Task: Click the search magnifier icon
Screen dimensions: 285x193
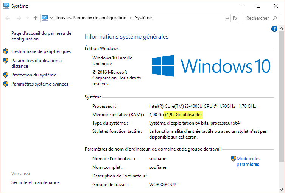Action: pos(275,18)
